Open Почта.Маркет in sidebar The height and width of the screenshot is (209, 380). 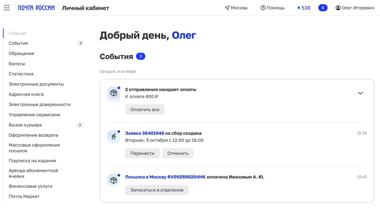pyautogui.click(x=24, y=197)
